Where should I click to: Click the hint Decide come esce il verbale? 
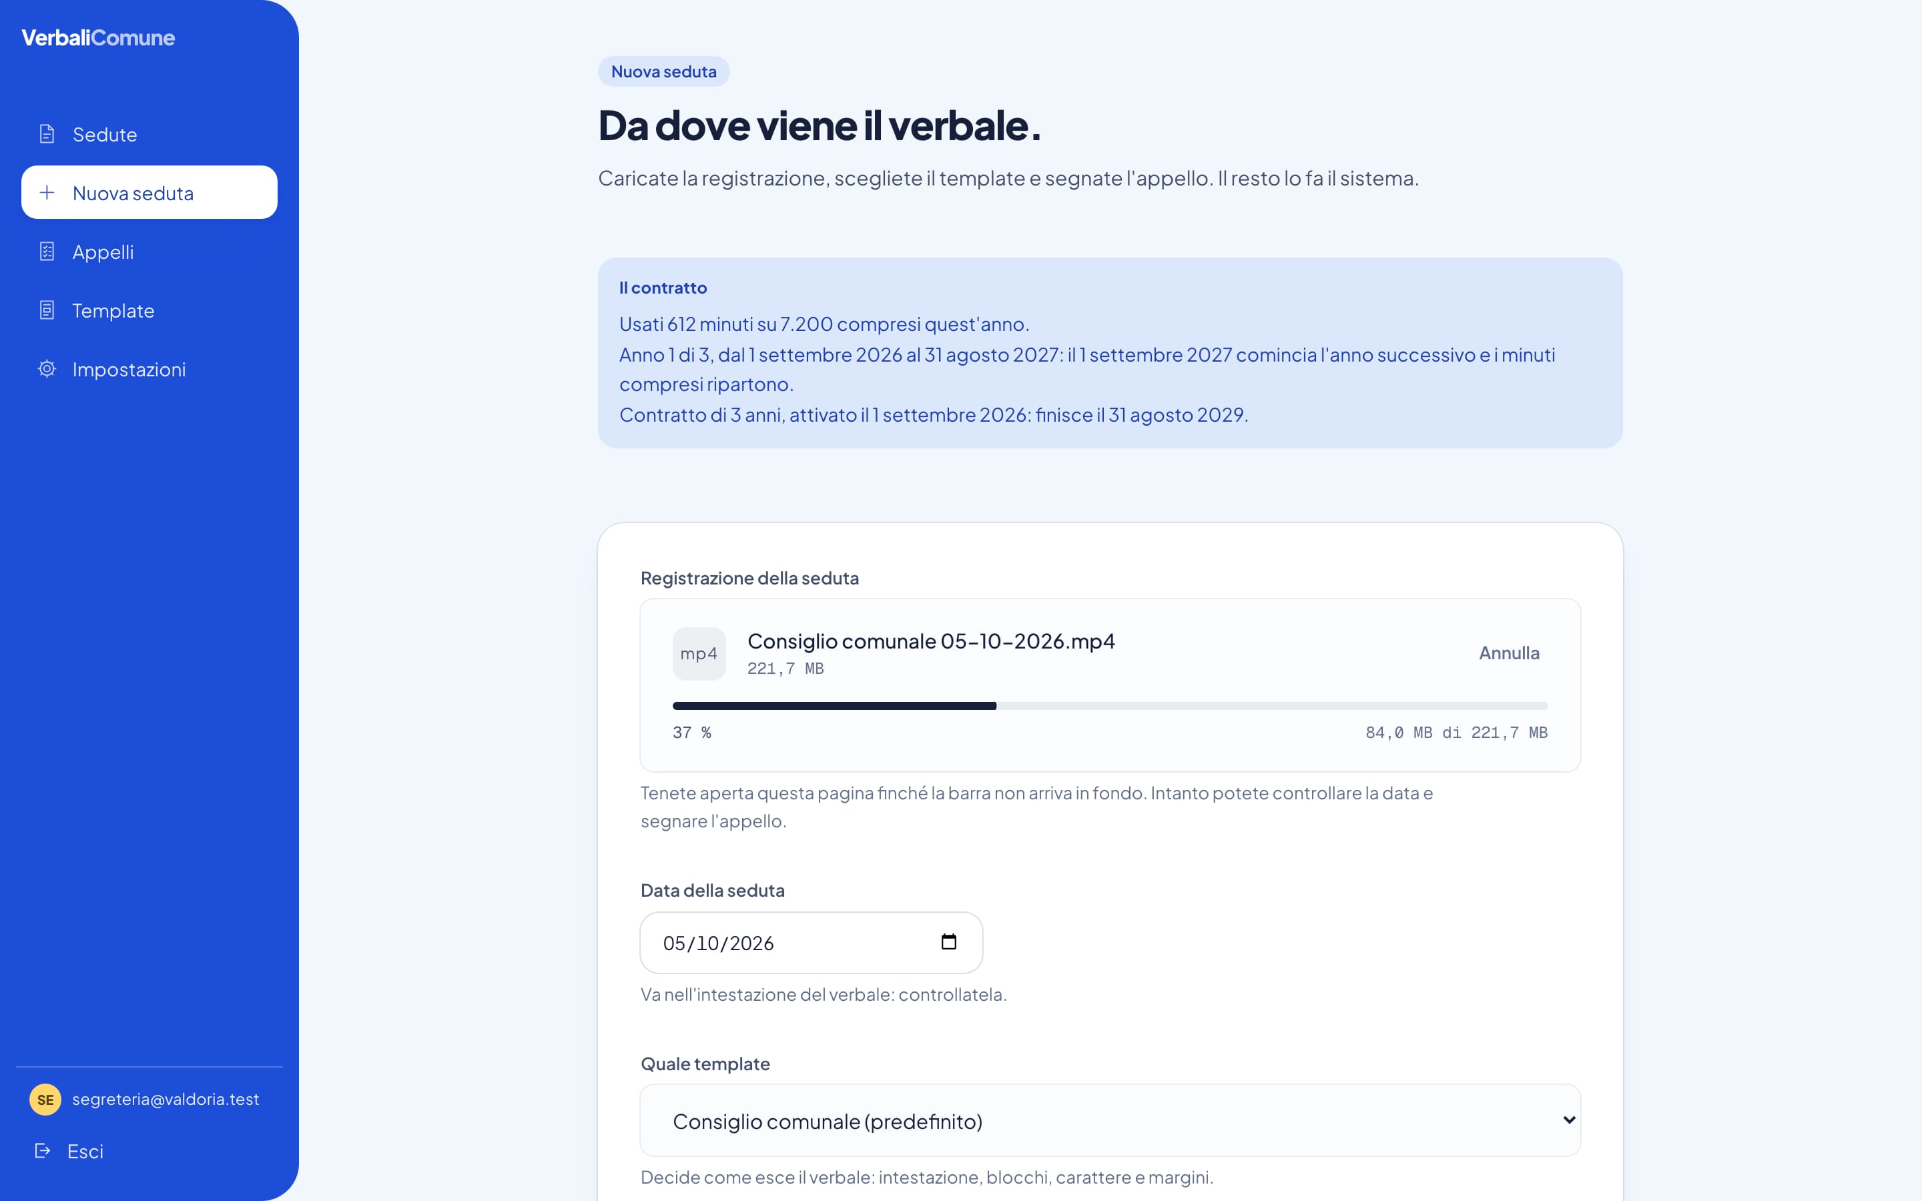point(926,1177)
